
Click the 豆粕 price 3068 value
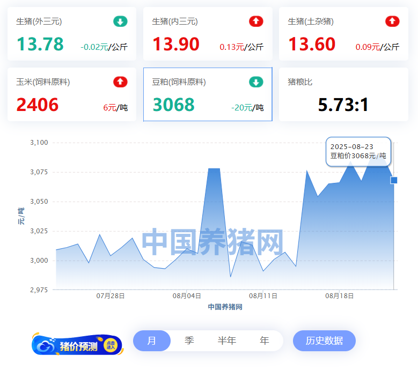(x=173, y=105)
